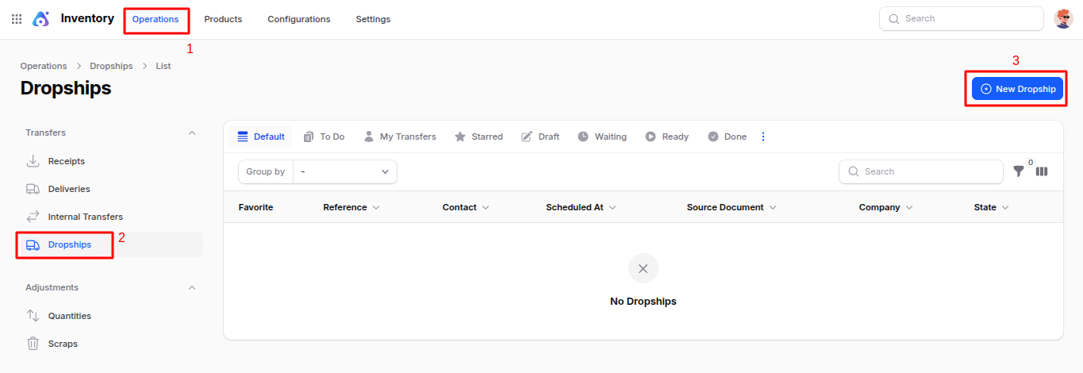Open Deliveries in the sidebar
The image size is (1083, 373).
(x=111, y=189)
